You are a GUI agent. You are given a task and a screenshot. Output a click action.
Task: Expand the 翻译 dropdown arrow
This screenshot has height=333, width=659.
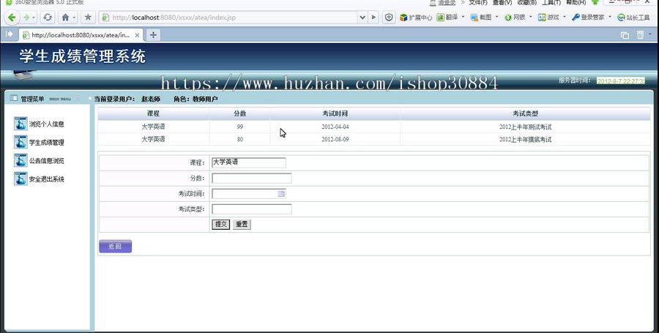pos(463,18)
